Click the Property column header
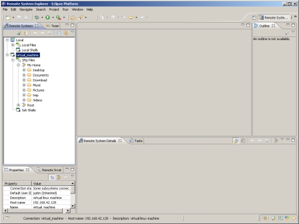This screenshot has width=299, height=224. [17, 183]
